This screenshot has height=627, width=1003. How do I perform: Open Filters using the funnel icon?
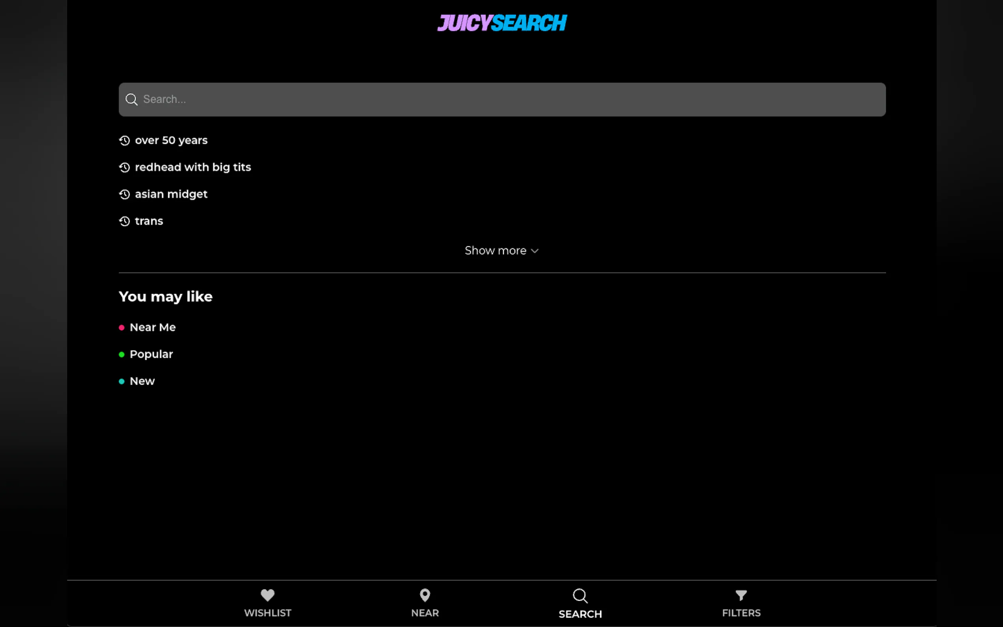point(741,595)
